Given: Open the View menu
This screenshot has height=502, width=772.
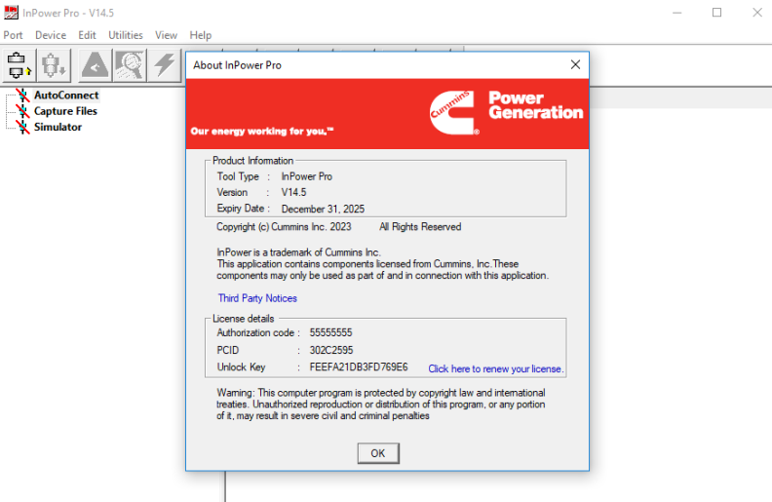Looking at the screenshot, I should point(166,35).
